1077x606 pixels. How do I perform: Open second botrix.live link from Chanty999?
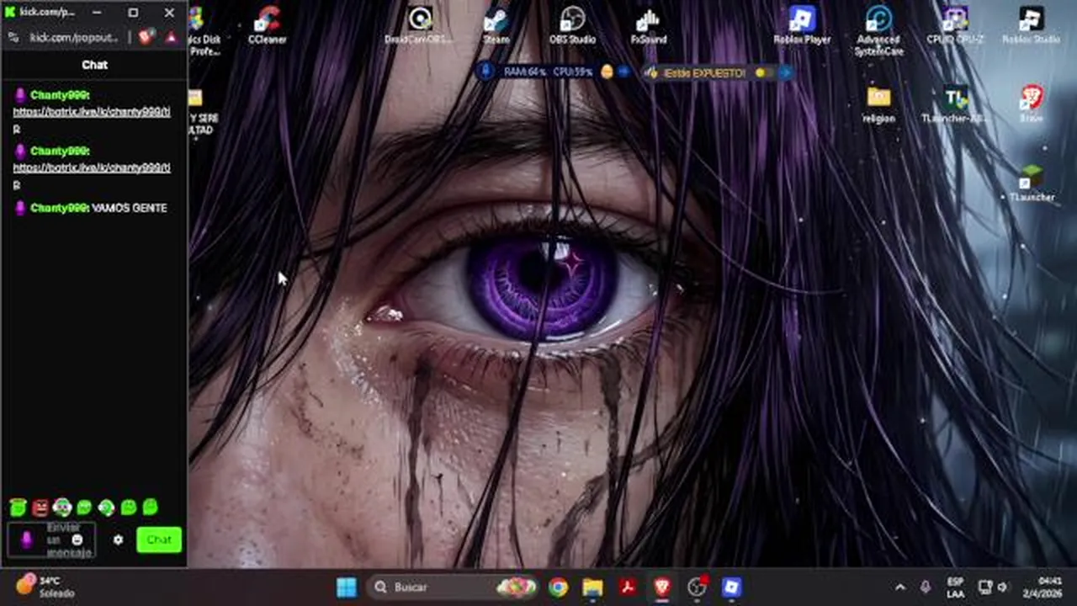point(92,167)
